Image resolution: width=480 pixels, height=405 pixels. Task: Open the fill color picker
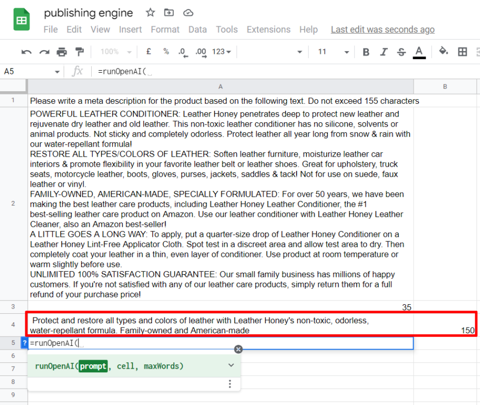click(x=443, y=51)
